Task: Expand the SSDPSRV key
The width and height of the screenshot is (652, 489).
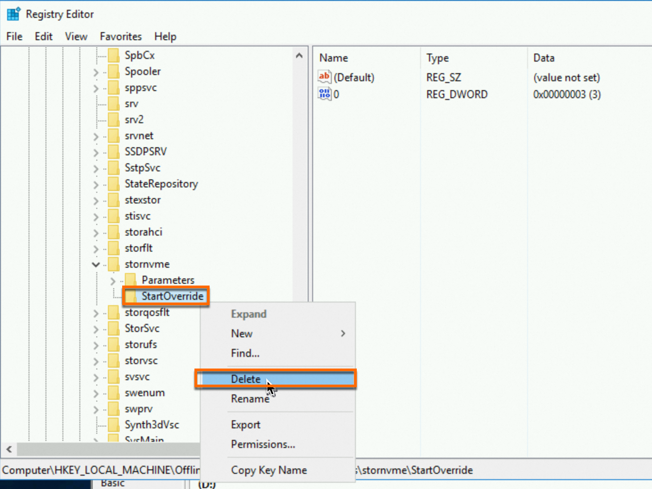Action: pos(95,153)
